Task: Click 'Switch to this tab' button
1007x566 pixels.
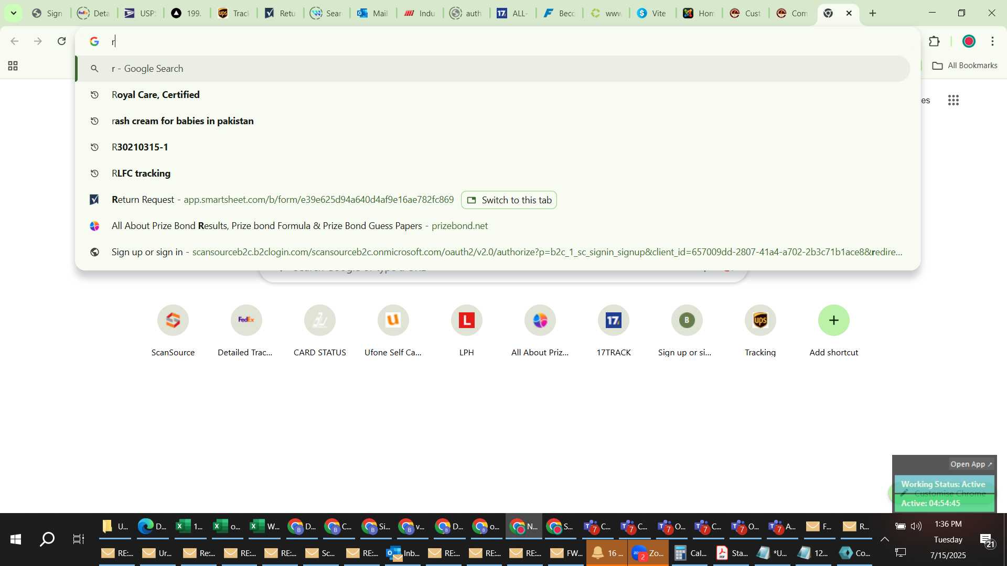Action: pyautogui.click(x=509, y=200)
